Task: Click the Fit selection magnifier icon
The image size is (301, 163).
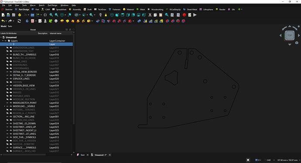Action: pos(56,15)
